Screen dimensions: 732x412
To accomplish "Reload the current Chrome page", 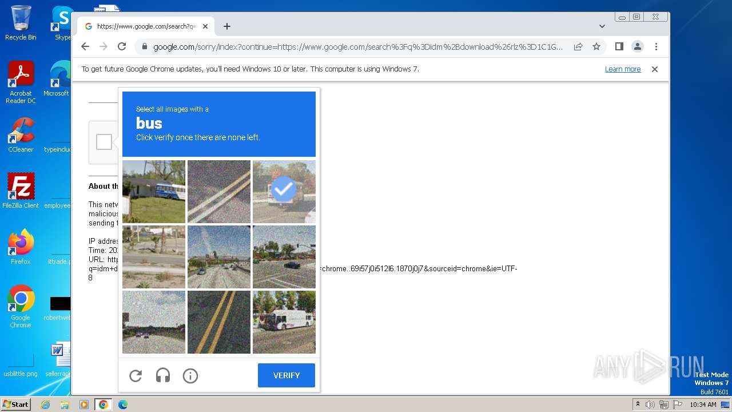I will [x=122, y=46].
